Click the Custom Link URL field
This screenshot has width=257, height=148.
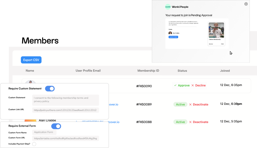pos(66,110)
